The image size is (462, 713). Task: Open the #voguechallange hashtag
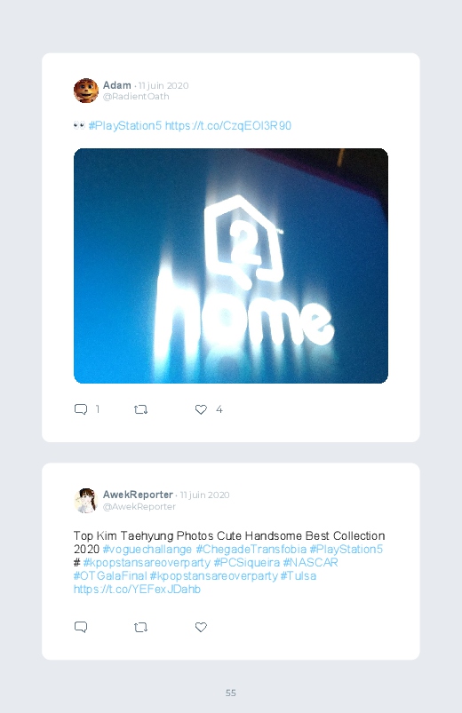(147, 550)
